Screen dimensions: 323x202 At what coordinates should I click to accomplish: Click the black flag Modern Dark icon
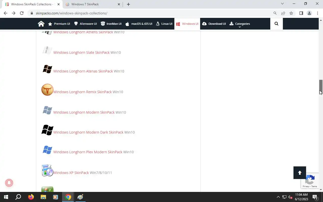click(x=47, y=130)
